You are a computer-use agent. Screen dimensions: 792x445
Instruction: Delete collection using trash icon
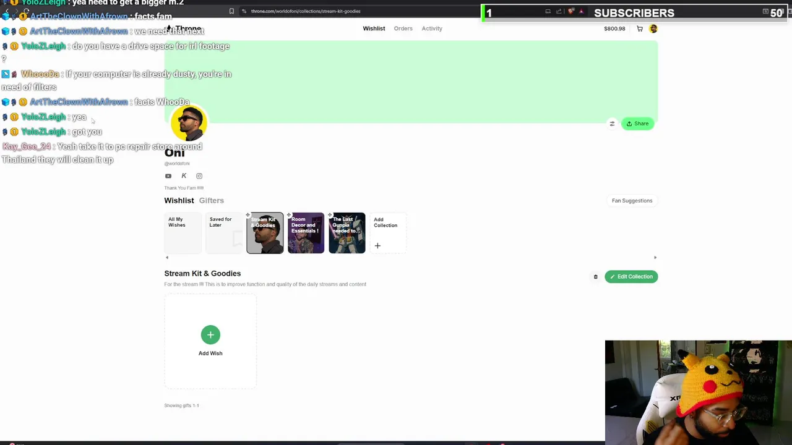tap(595, 277)
